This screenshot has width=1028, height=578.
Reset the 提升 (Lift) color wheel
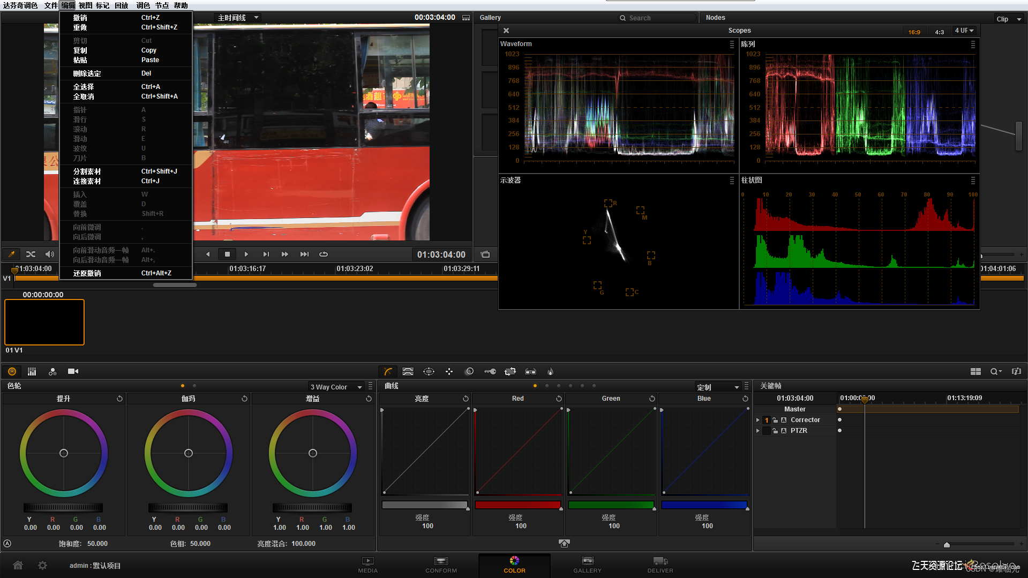(119, 399)
